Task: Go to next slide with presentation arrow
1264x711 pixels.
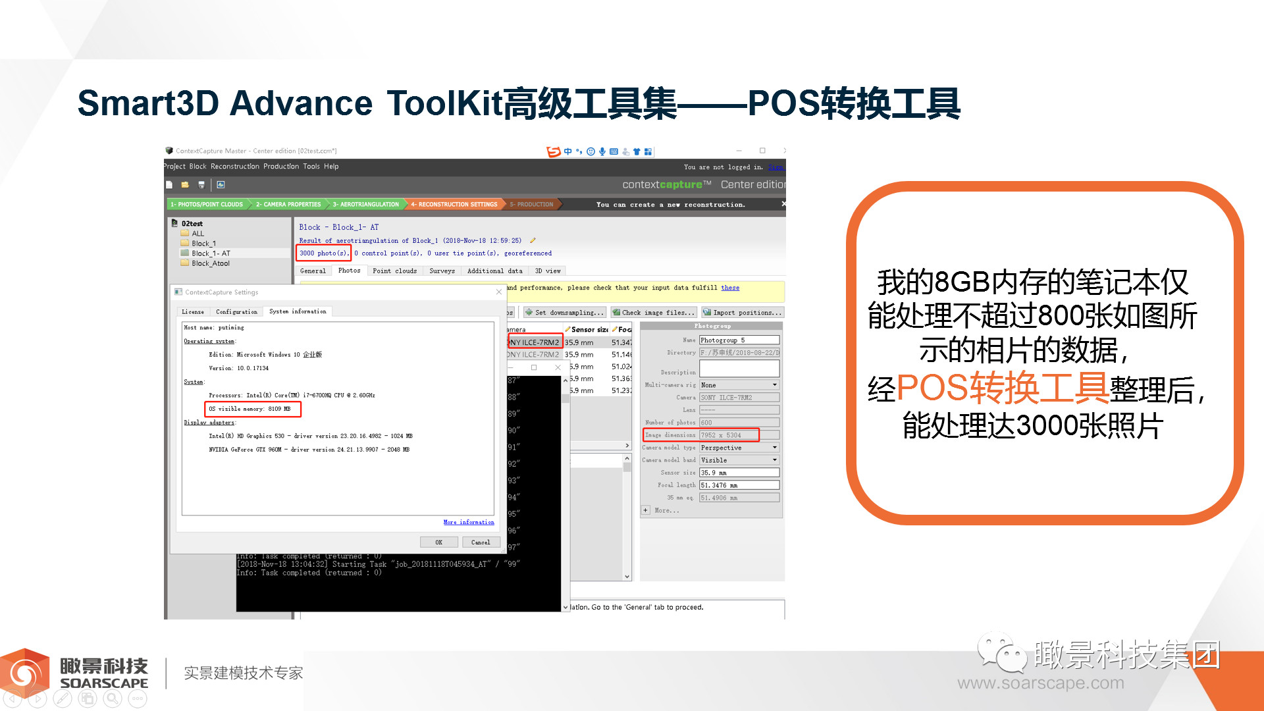Action: (x=37, y=698)
